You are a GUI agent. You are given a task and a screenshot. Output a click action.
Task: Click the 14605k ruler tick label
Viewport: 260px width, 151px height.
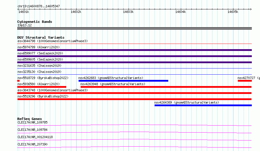(233, 12)
